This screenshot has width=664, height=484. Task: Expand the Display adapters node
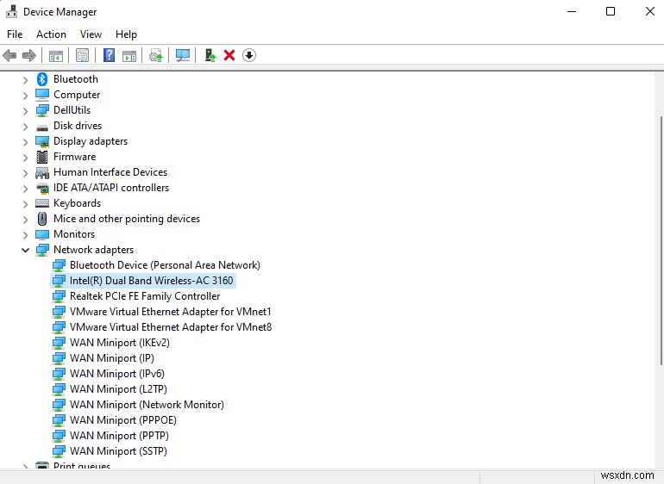(x=25, y=142)
